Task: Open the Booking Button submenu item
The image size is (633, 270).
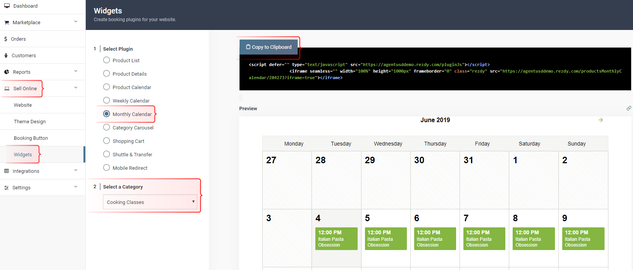Action: tap(43, 138)
